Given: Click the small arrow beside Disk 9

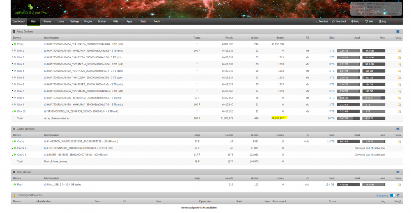Looking at the screenshot, I should [x=12, y=105].
